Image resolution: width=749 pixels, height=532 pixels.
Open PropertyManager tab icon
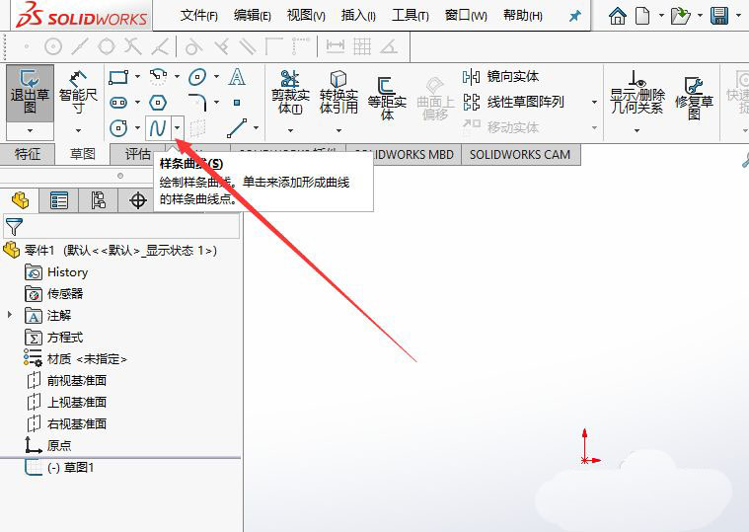[x=59, y=200]
